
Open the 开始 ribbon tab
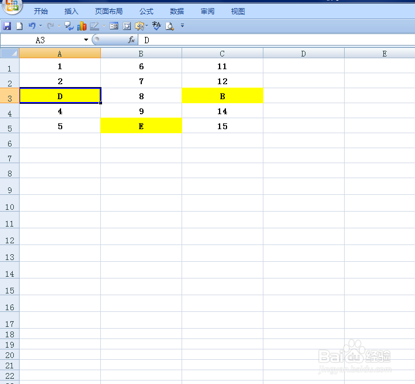(x=41, y=12)
